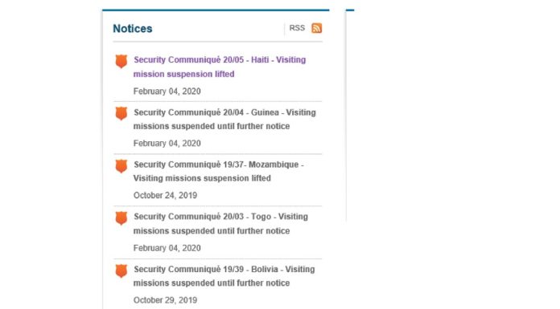Click the shield icon next to Guinea notice
The image size is (560, 309).
point(121,113)
